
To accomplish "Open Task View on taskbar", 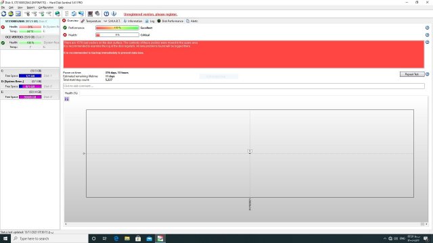I will 105,238.
